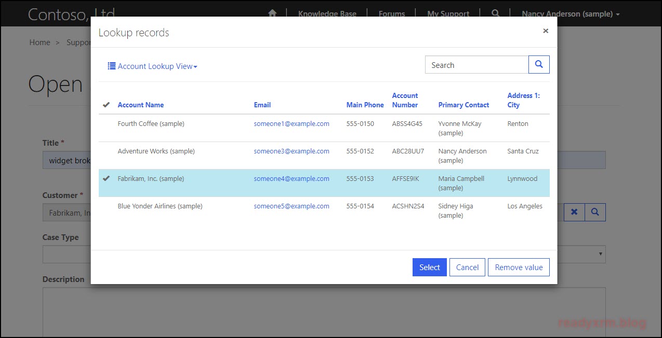Click the search magnifier button in dialog
This screenshot has width=662, height=338.
point(539,65)
